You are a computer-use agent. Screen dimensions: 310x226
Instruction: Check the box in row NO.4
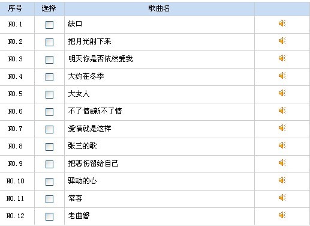pos(49,77)
